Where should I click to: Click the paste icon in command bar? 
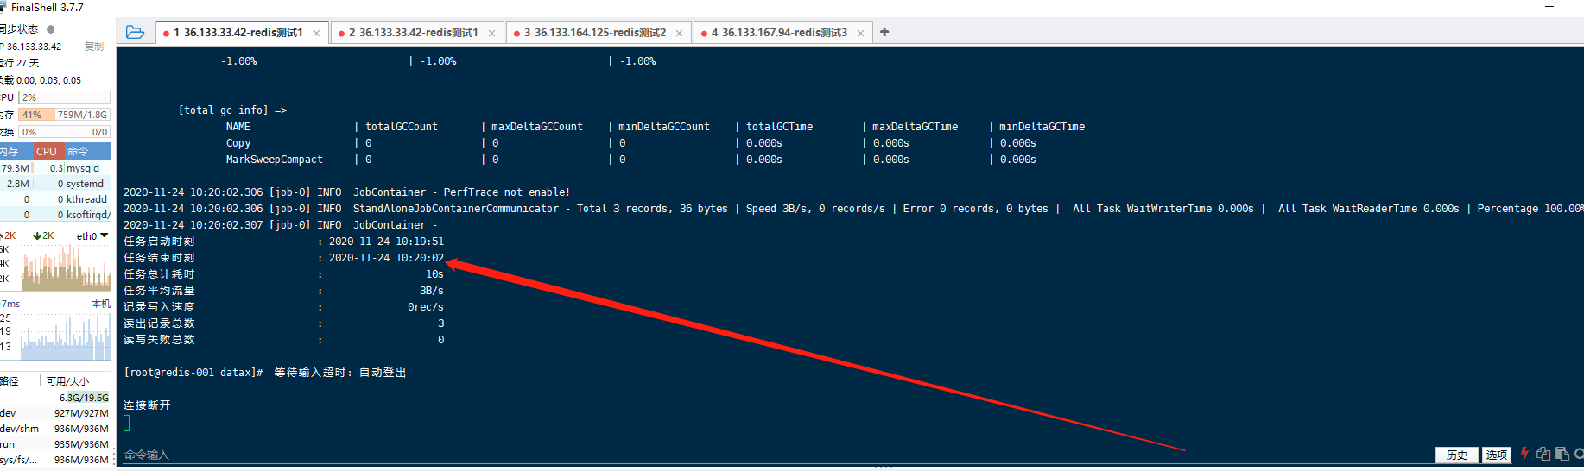(x=1562, y=454)
